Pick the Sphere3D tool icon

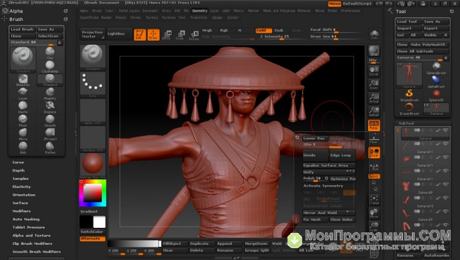[x=436, y=95]
